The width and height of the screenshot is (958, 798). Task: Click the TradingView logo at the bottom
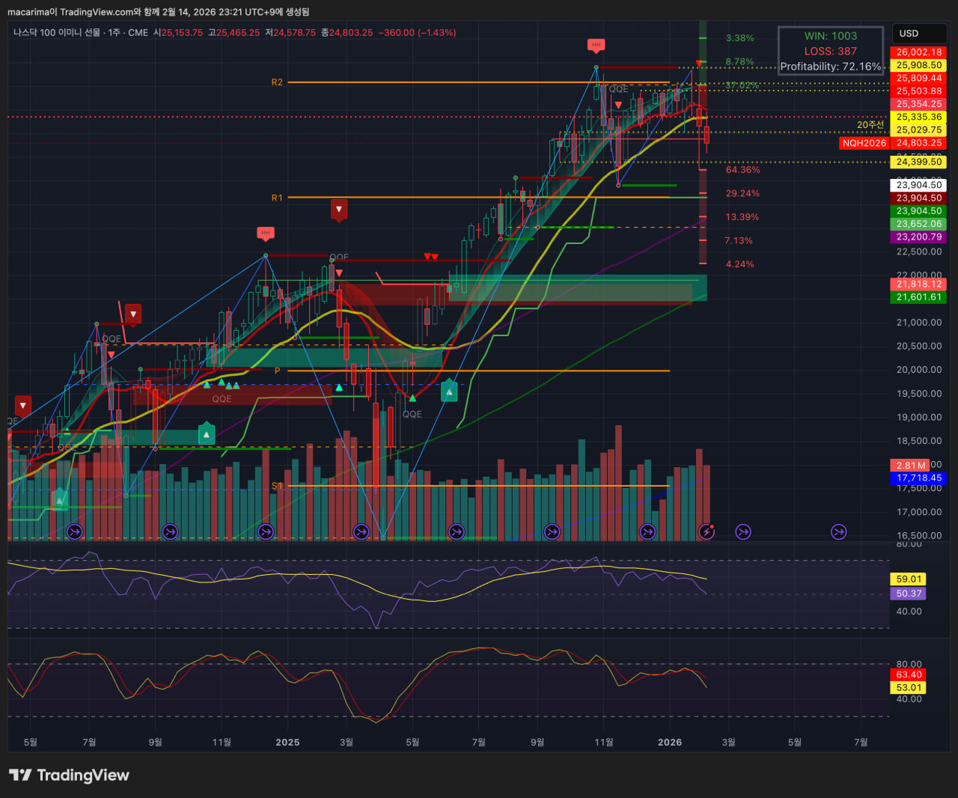[69, 775]
